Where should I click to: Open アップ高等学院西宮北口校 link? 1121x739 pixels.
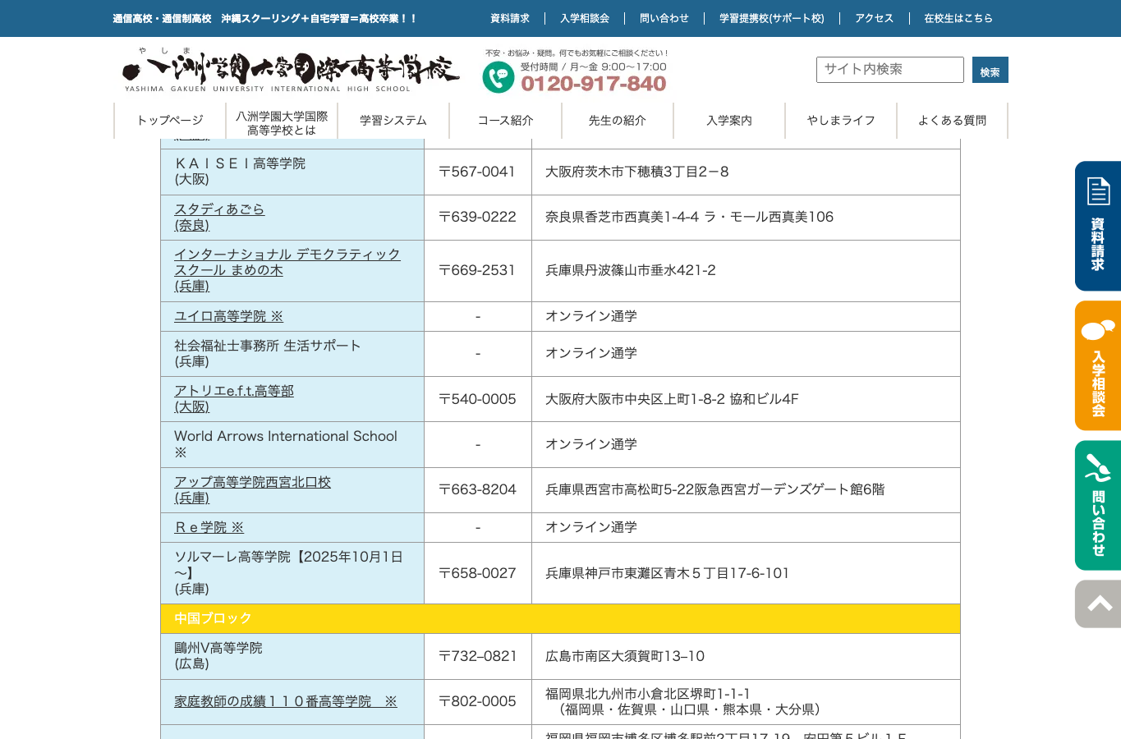click(252, 489)
